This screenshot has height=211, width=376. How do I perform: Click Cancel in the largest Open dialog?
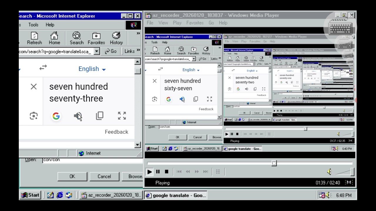coord(104,176)
